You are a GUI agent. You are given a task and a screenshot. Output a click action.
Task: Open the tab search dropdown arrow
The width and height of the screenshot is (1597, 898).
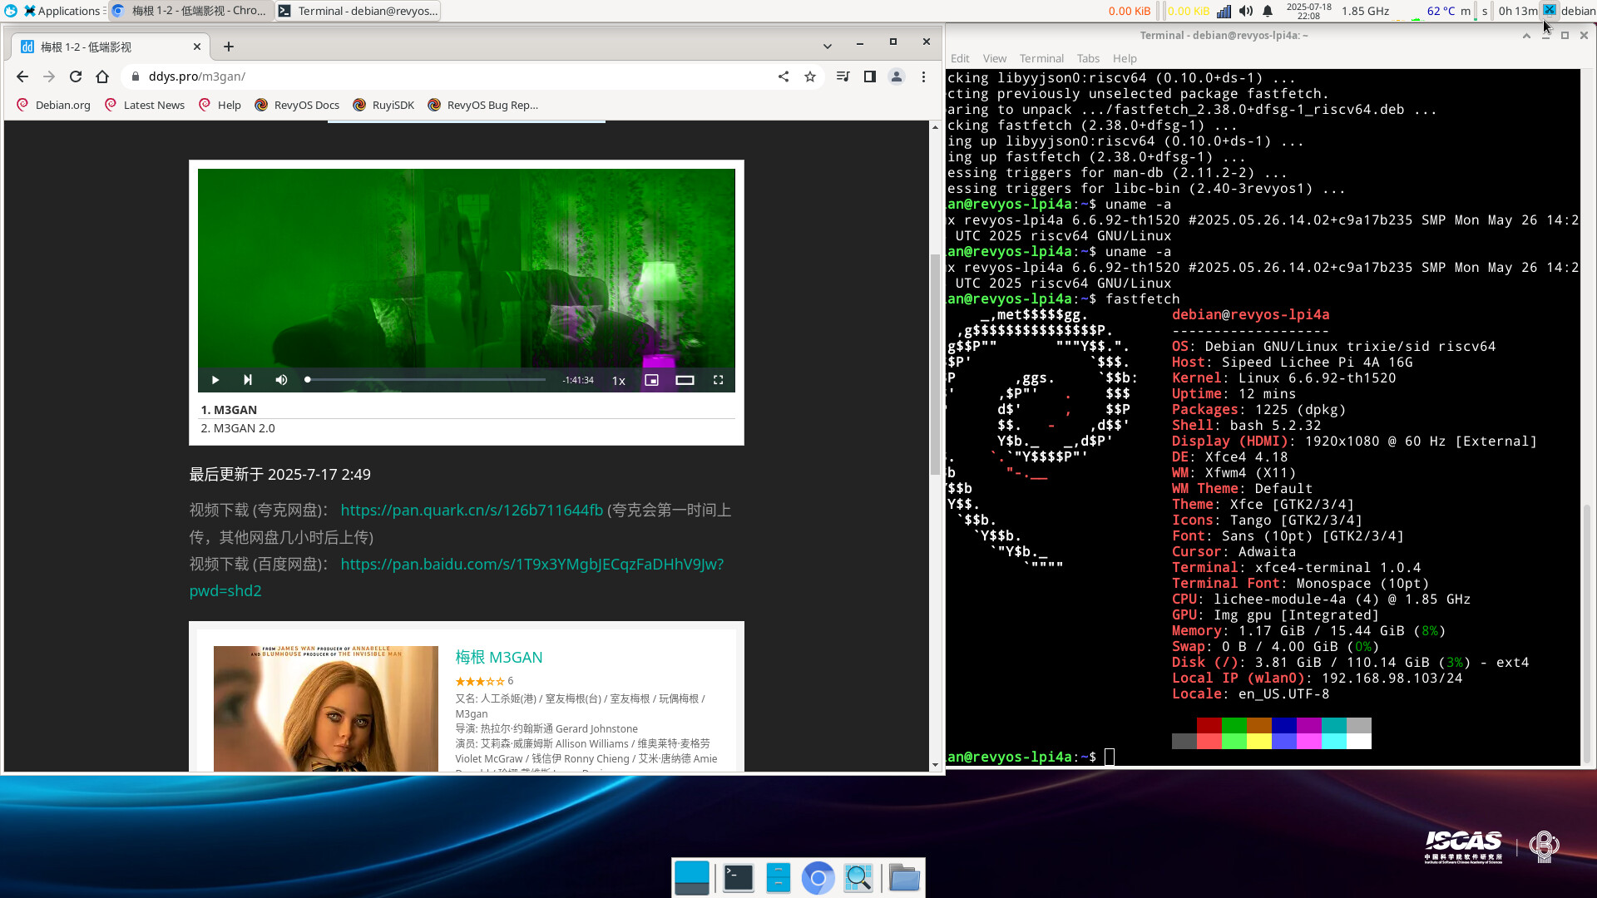[828, 46]
